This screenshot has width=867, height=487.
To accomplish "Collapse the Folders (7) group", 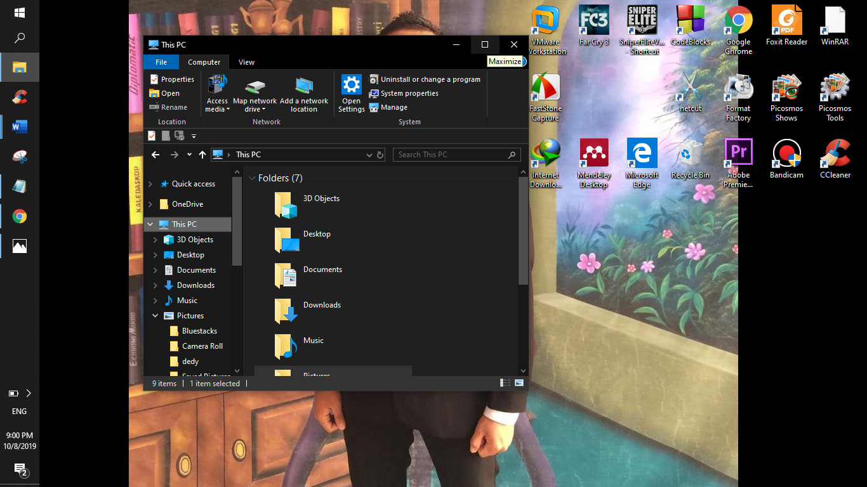I will click(x=252, y=178).
